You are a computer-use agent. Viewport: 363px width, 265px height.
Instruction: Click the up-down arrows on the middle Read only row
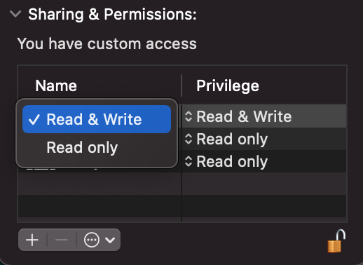pos(189,139)
